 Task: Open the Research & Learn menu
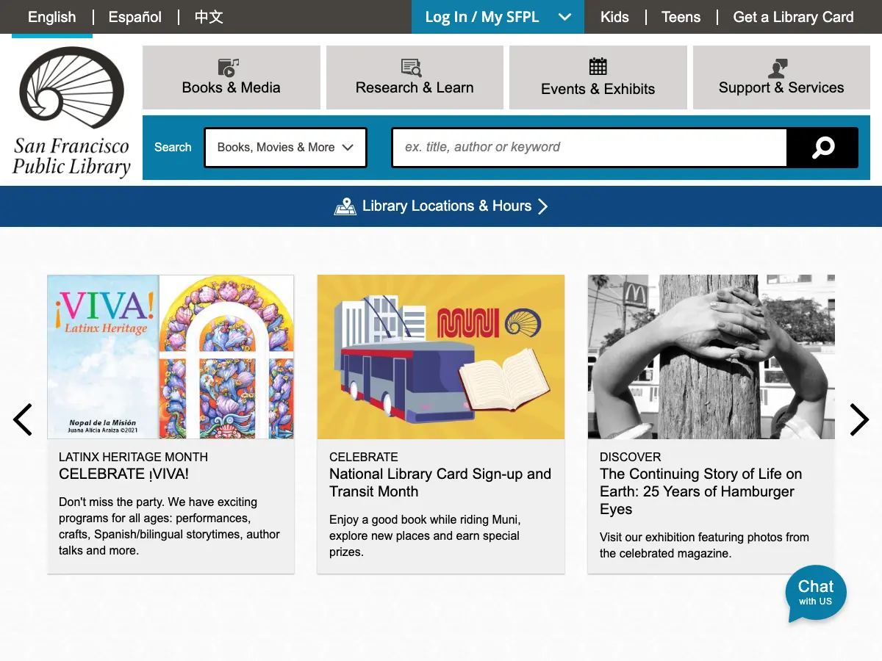click(415, 77)
